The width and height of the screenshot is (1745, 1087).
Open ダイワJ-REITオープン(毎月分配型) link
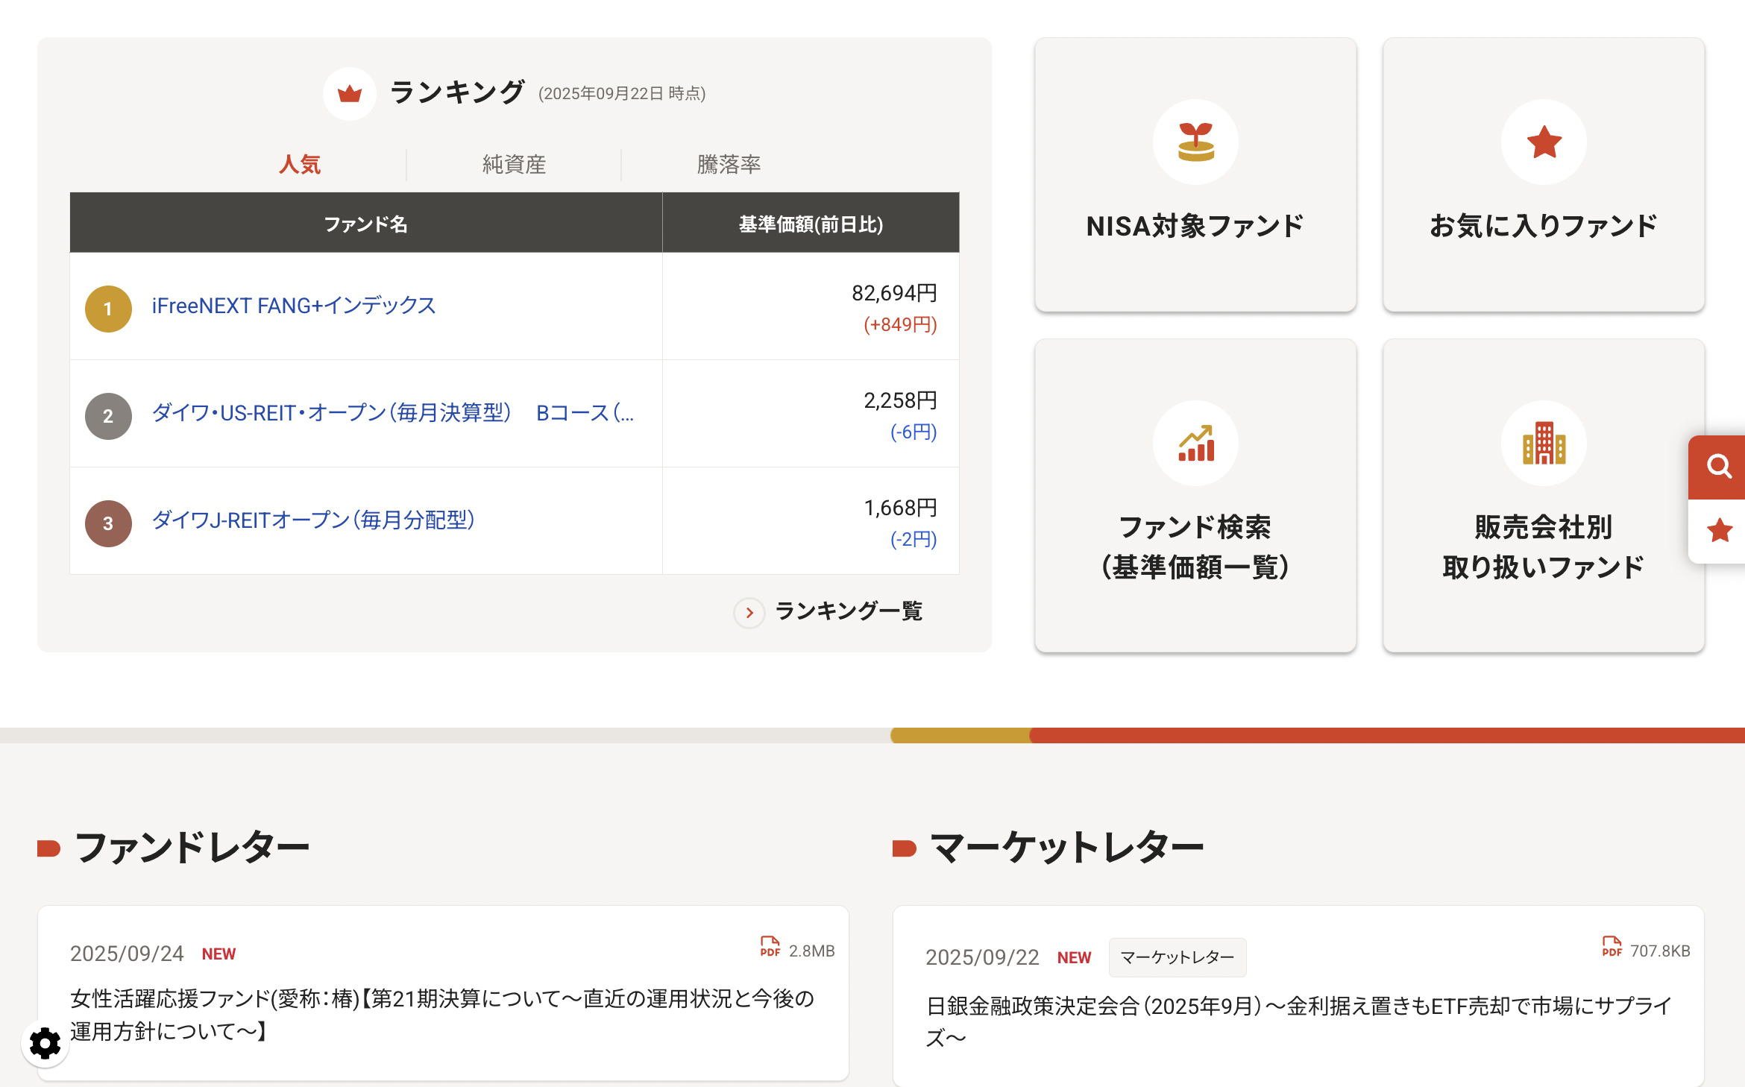pyautogui.click(x=313, y=520)
